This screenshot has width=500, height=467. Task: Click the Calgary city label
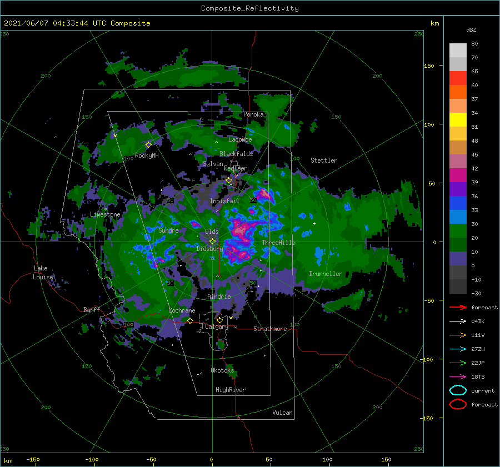point(217,327)
